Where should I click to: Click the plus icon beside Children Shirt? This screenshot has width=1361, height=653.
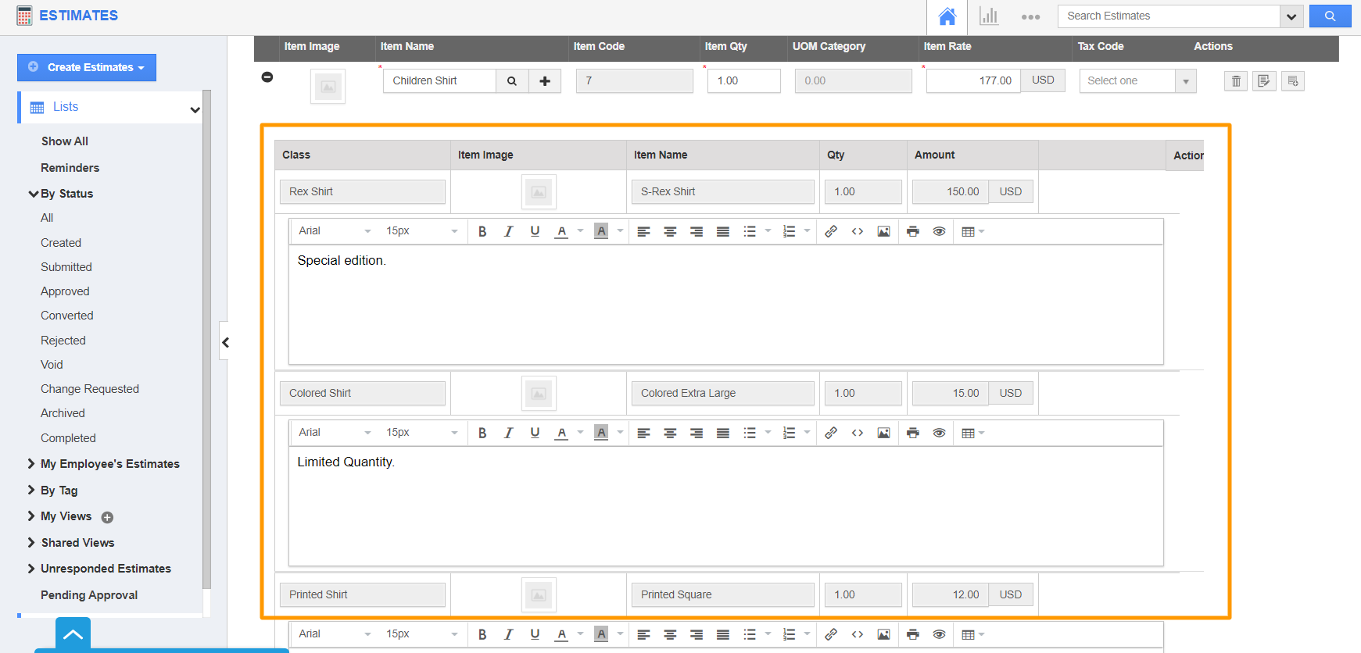pos(545,81)
